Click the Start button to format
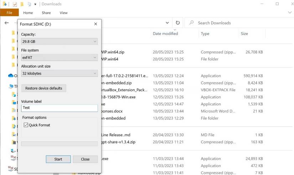 point(58,159)
